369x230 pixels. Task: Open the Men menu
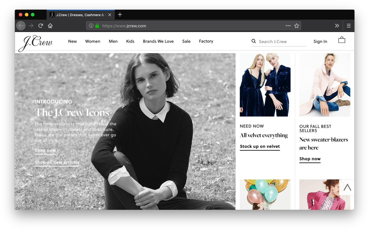(x=113, y=41)
